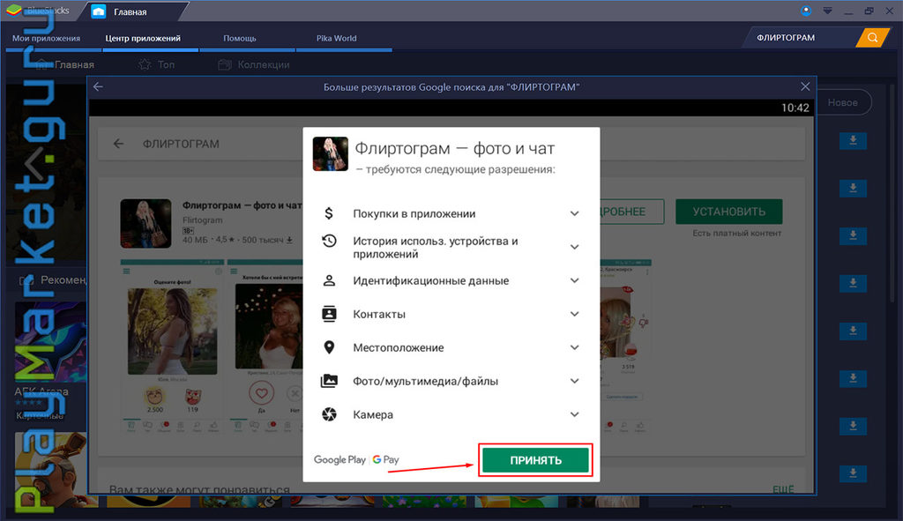Click the G Pay logo
The height and width of the screenshot is (521, 903).
(386, 459)
